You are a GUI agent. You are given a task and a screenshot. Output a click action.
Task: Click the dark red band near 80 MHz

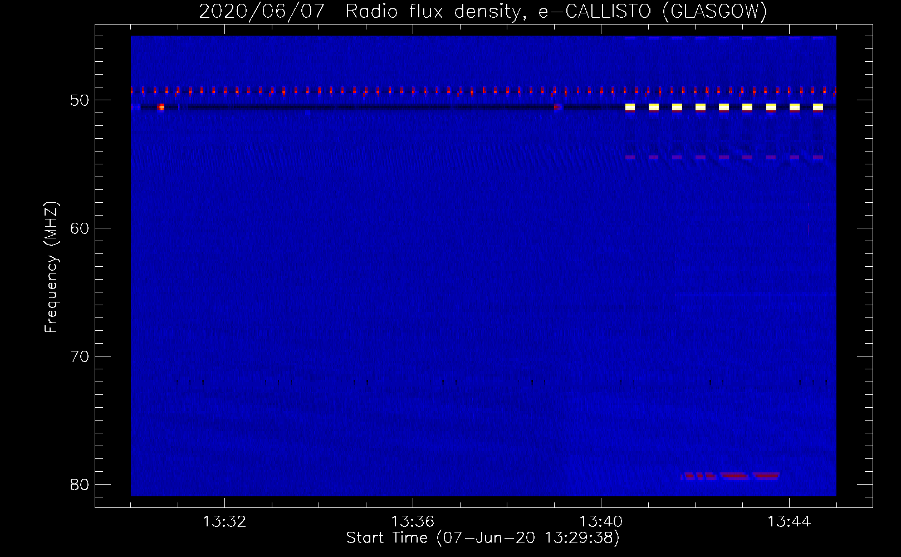point(735,476)
